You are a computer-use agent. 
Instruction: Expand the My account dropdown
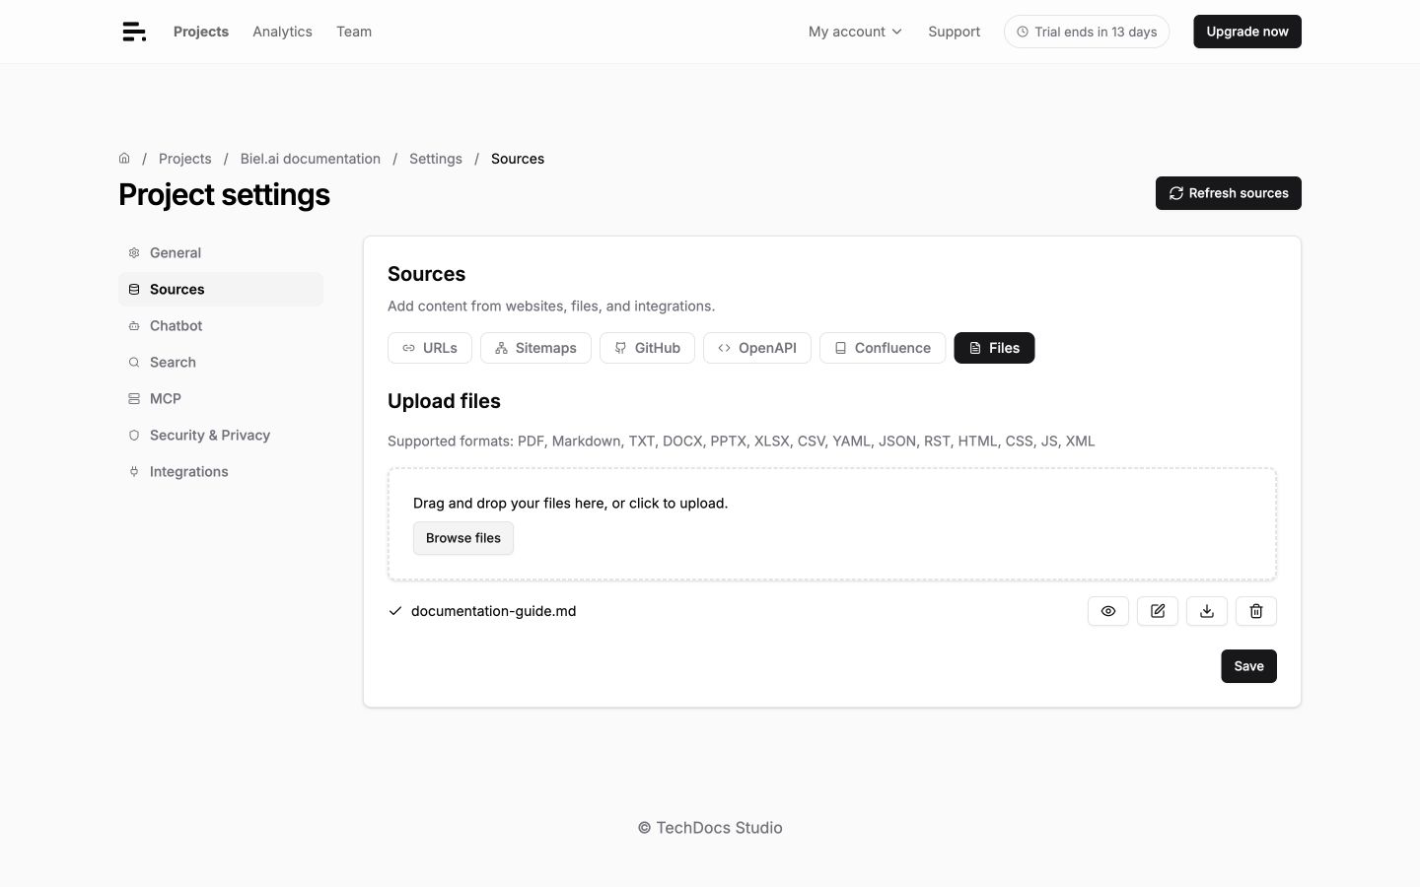click(x=855, y=32)
